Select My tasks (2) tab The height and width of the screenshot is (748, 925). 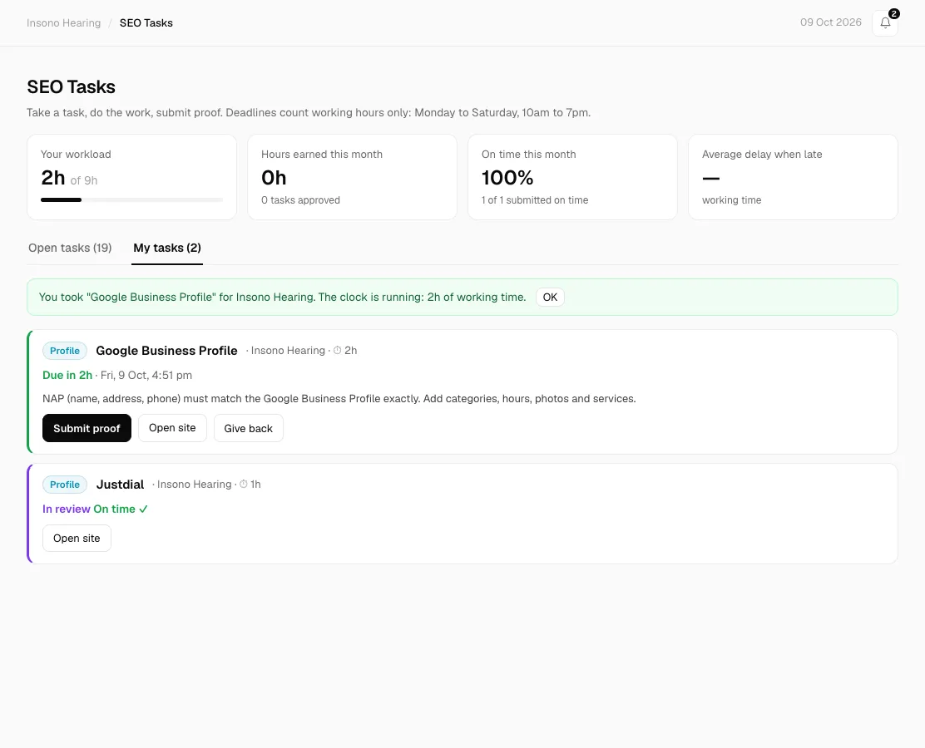click(167, 248)
